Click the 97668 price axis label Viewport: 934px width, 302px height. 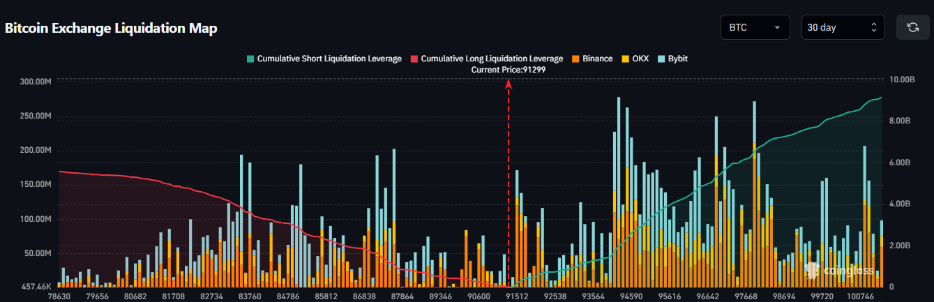747,296
